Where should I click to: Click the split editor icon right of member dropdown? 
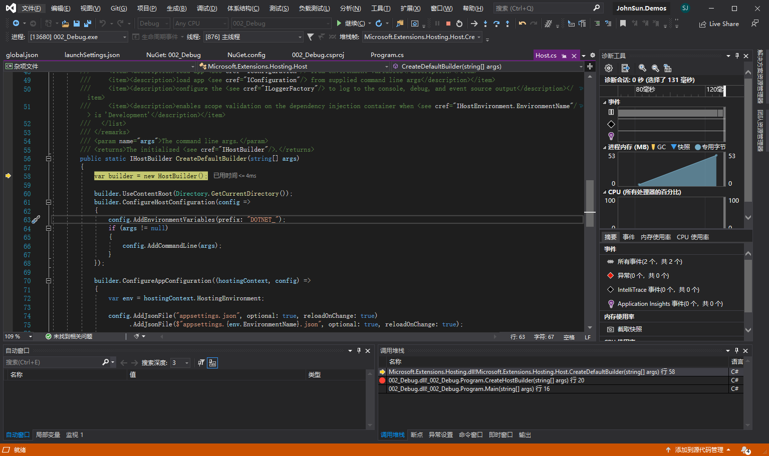click(x=590, y=66)
